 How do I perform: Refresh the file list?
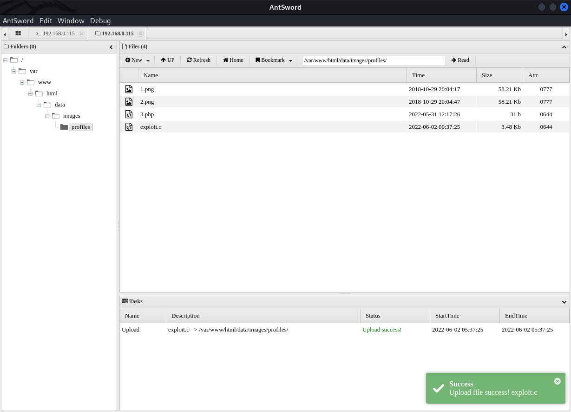pos(198,60)
